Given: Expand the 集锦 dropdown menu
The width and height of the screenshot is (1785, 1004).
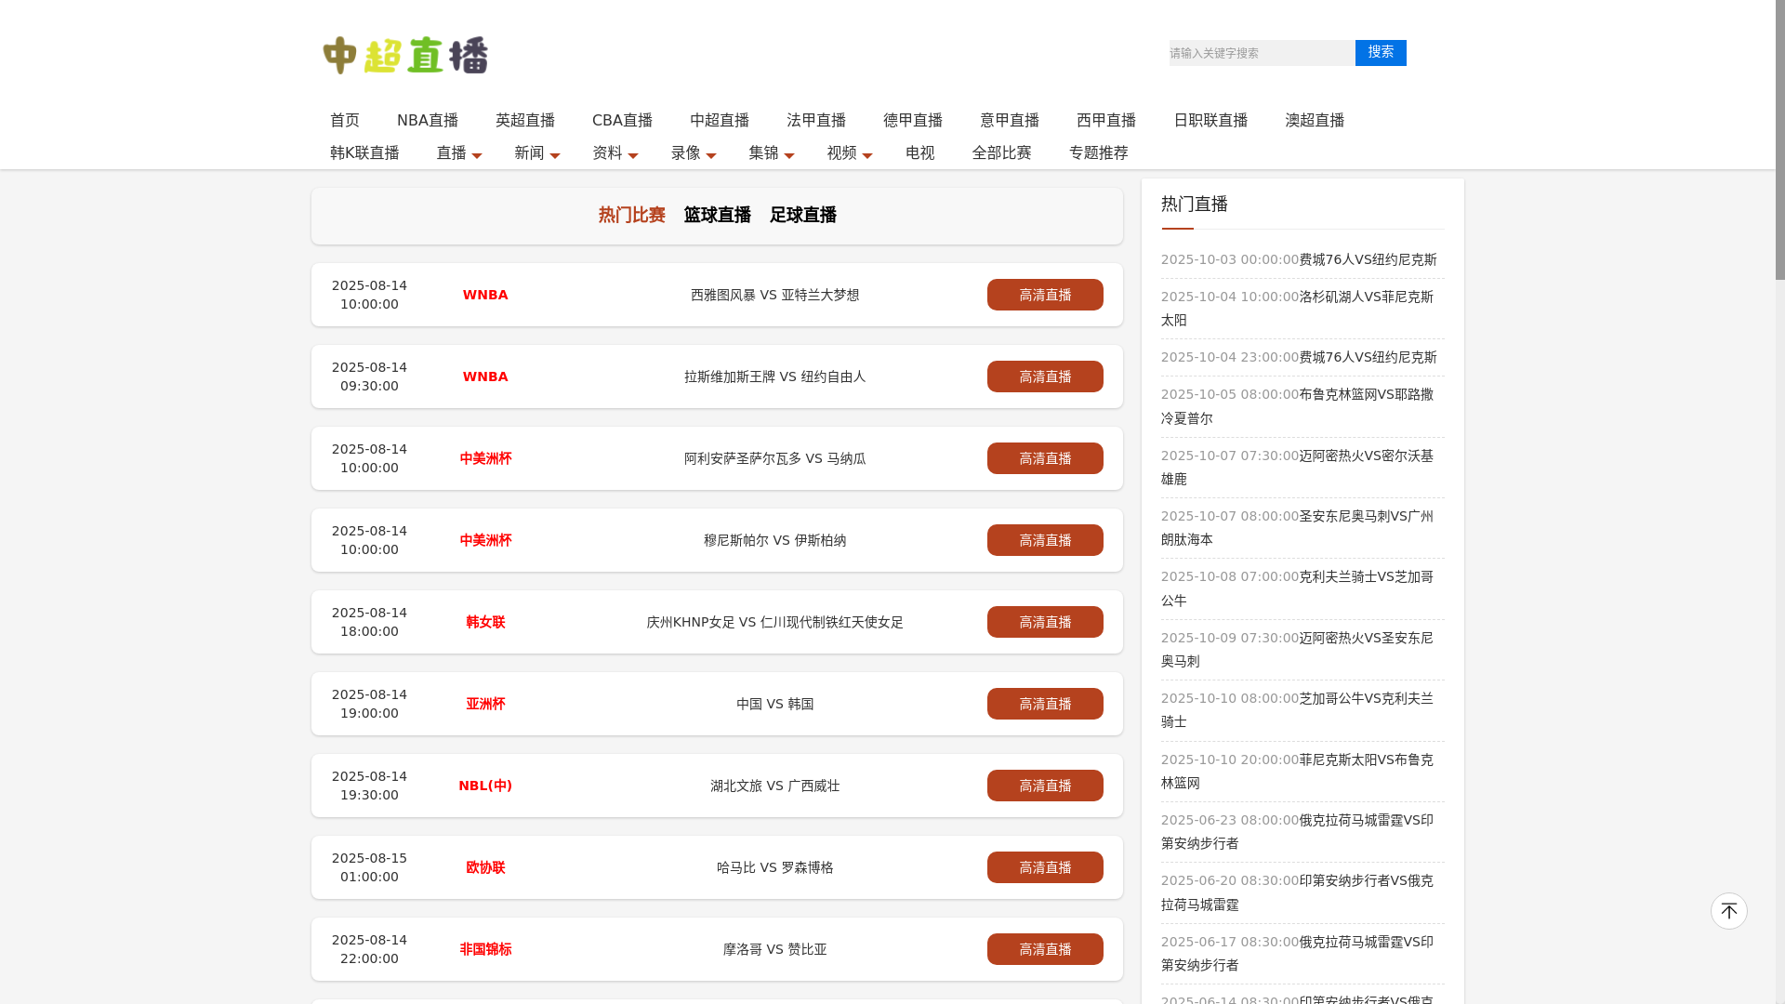Looking at the screenshot, I should coord(772,152).
